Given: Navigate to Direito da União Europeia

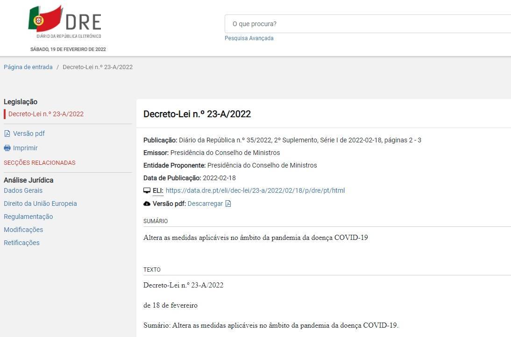Looking at the screenshot, I should tap(40, 204).
